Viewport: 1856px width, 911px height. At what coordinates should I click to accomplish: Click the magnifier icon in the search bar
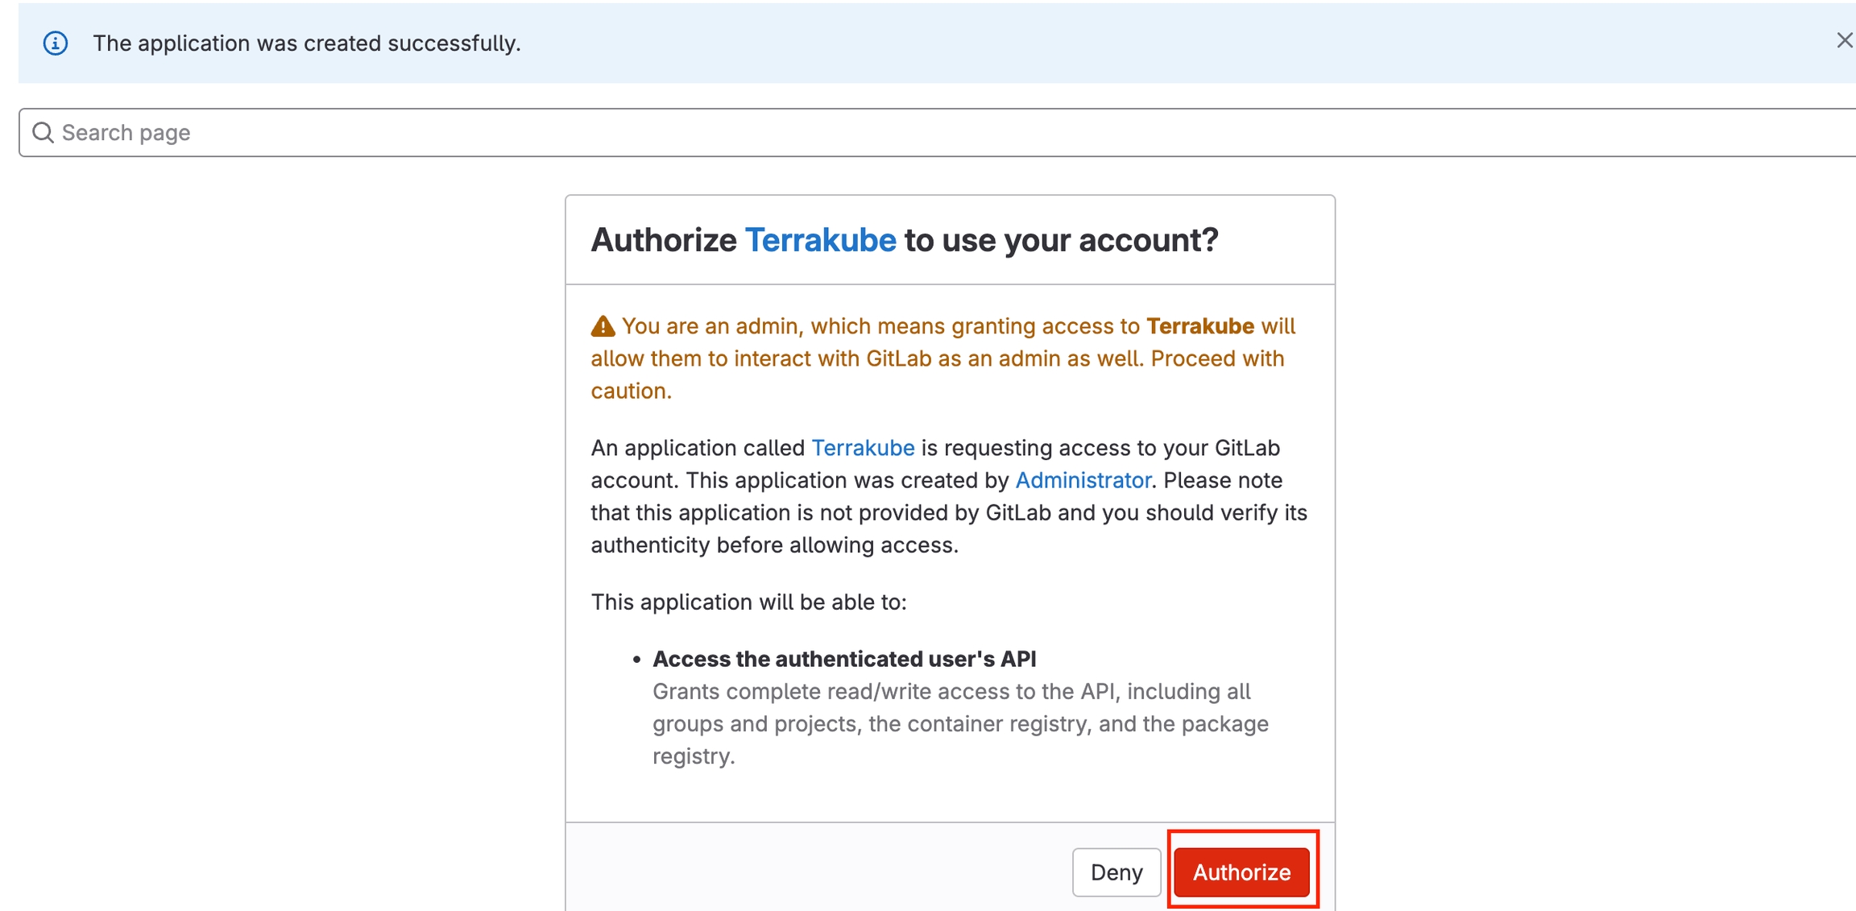[x=43, y=133]
